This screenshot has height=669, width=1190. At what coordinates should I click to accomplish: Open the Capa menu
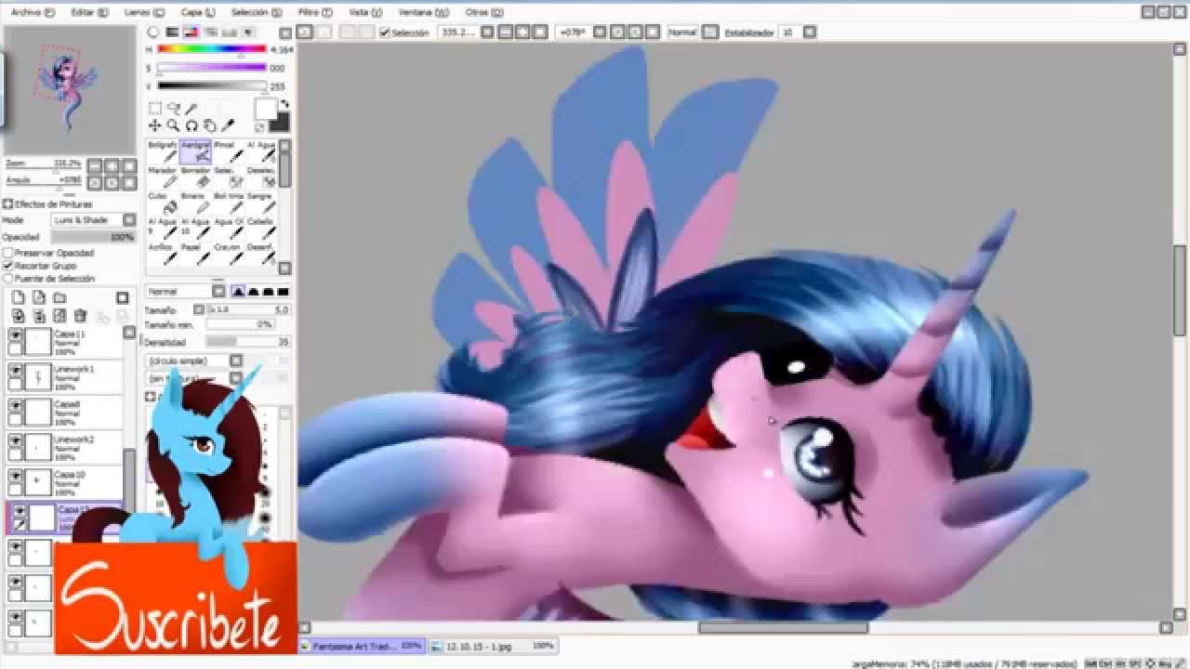[x=196, y=12]
